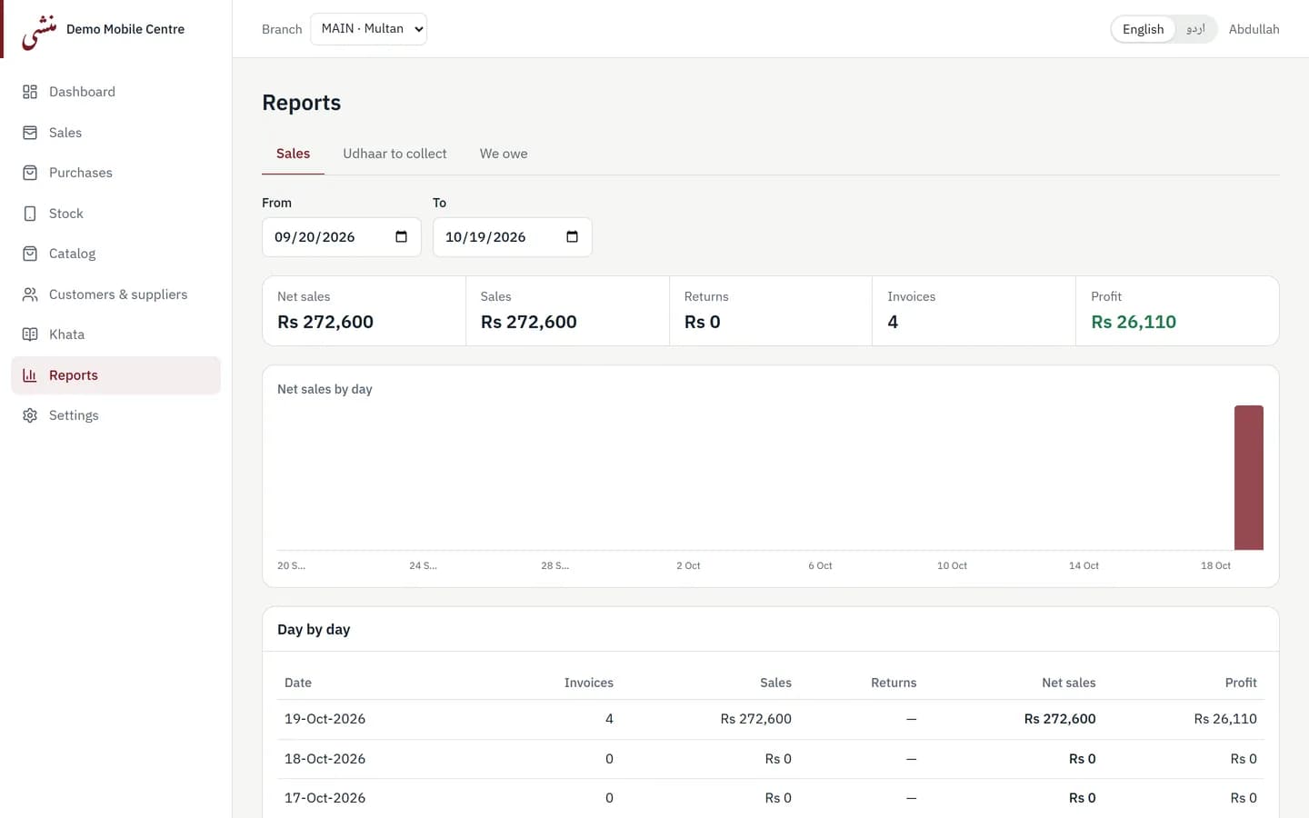Click the Returns column header
This screenshot has width=1309, height=818.
pos(894,683)
